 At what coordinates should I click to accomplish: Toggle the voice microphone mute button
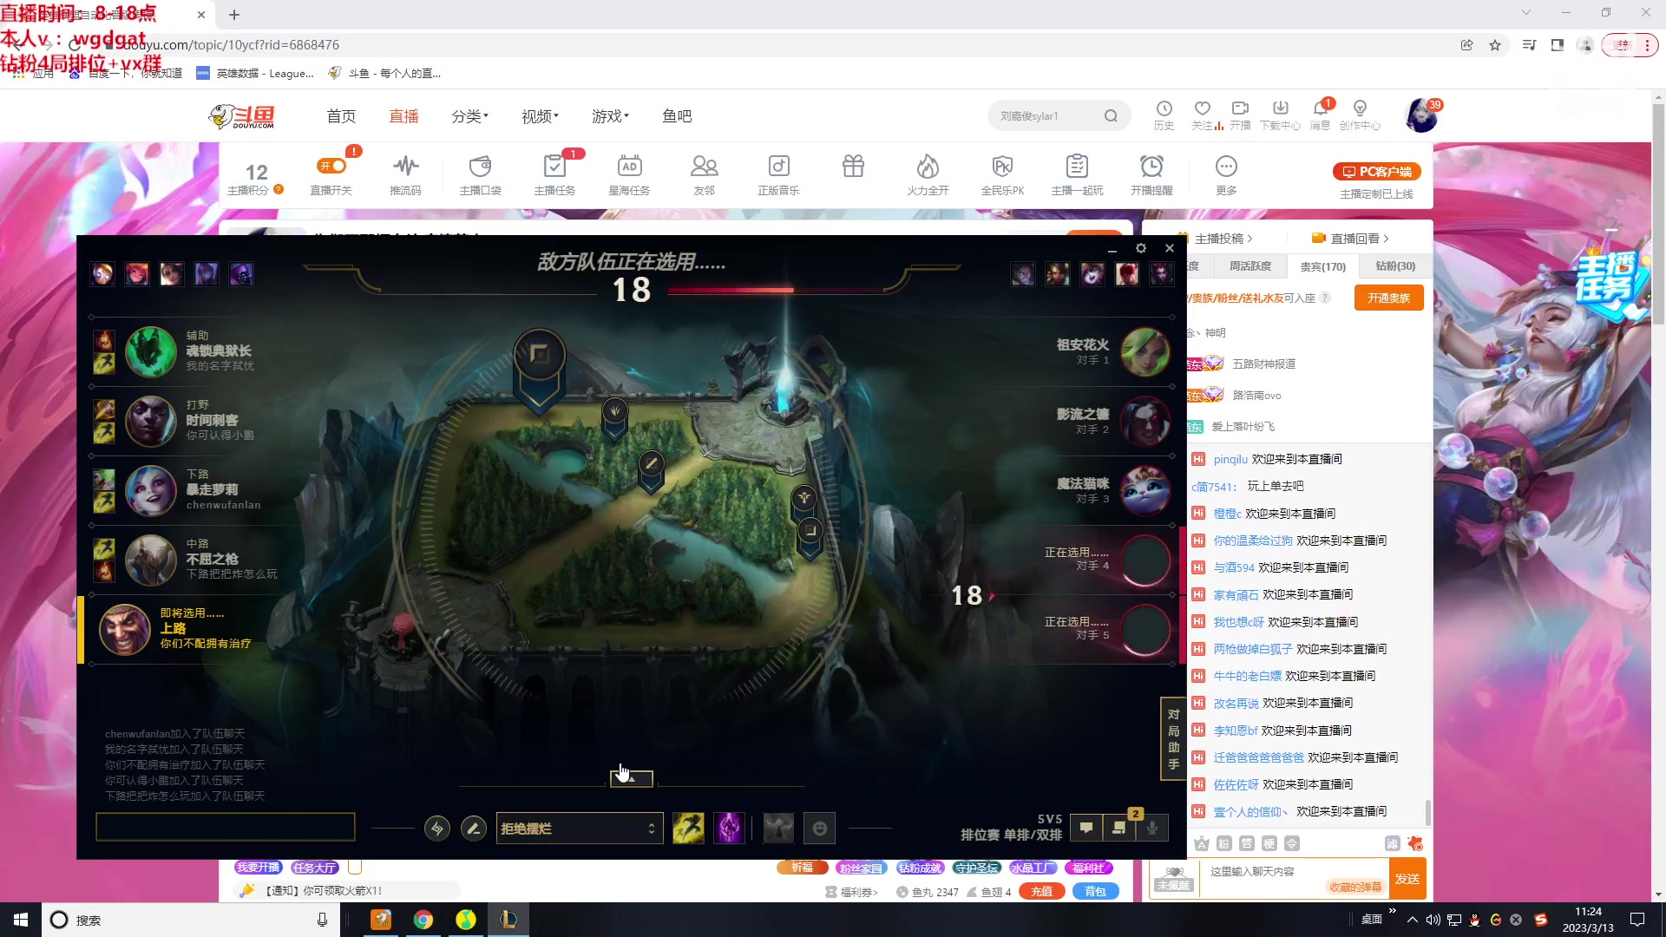point(1152,828)
